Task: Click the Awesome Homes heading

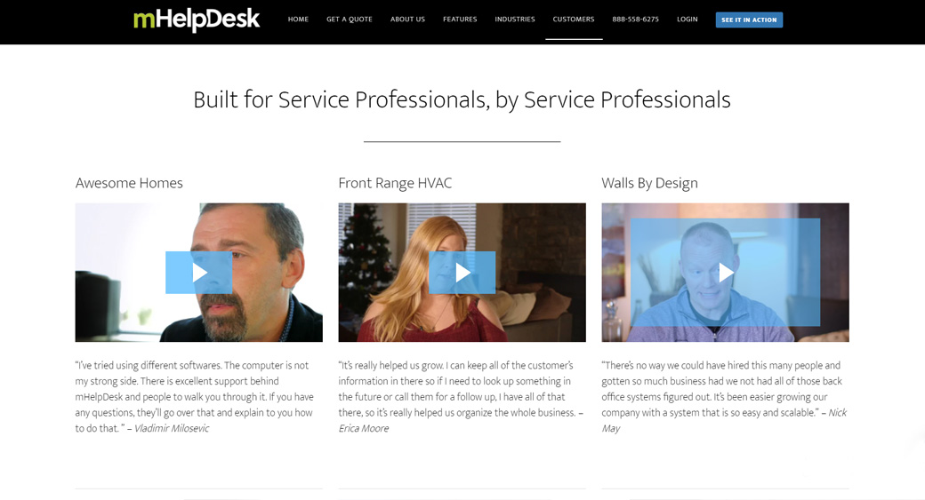Action: pyautogui.click(x=129, y=183)
